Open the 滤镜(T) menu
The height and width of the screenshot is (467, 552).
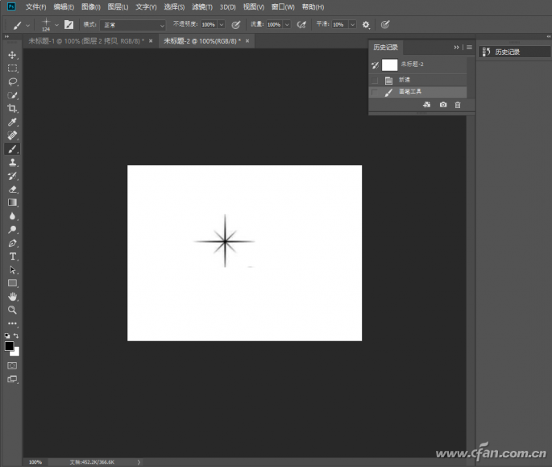(x=202, y=7)
